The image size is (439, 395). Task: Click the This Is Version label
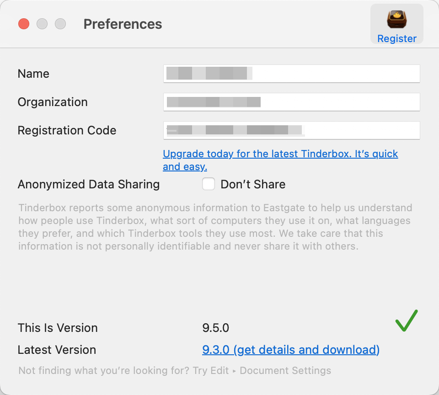[x=58, y=328]
